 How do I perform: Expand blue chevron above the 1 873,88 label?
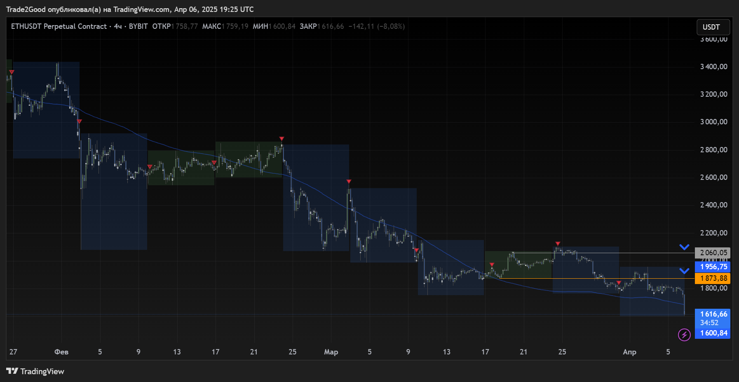[684, 271]
